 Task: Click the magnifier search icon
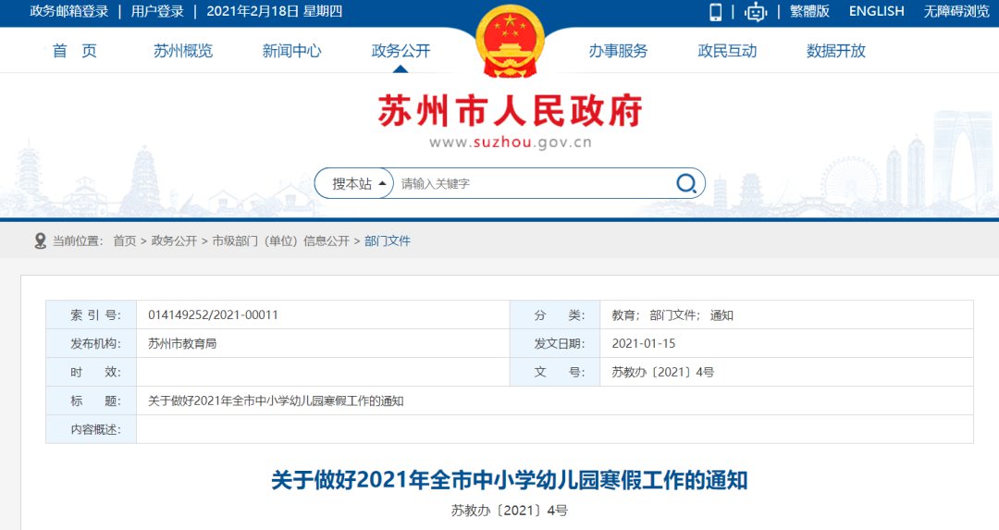point(685,183)
